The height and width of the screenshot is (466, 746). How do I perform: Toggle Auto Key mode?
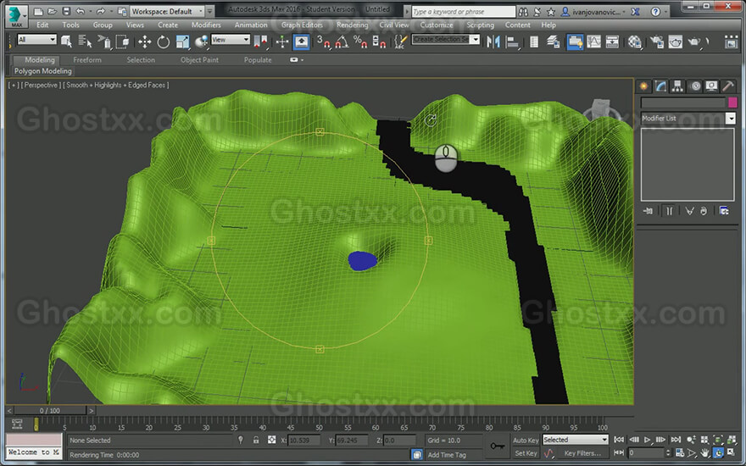click(x=526, y=441)
